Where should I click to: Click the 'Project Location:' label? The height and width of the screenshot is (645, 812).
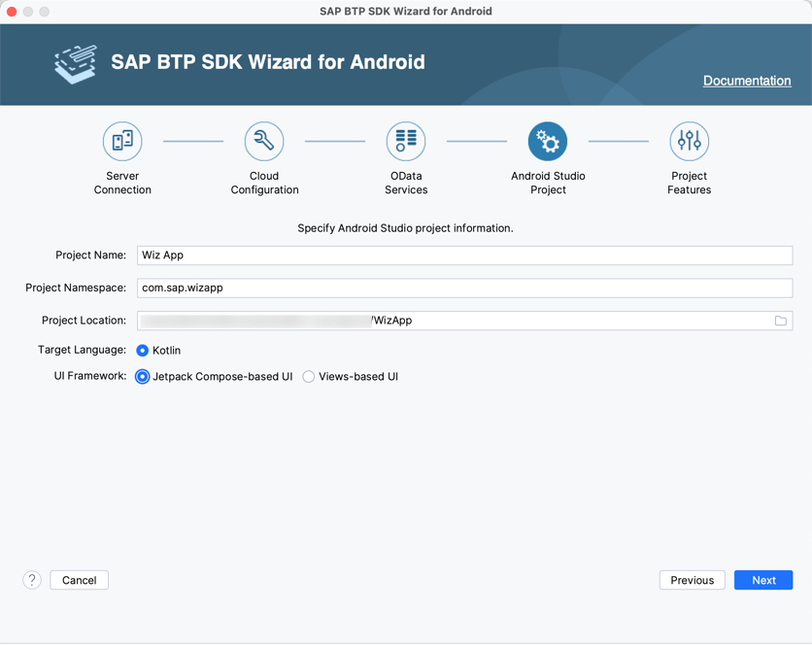pyautogui.click(x=84, y=321)
